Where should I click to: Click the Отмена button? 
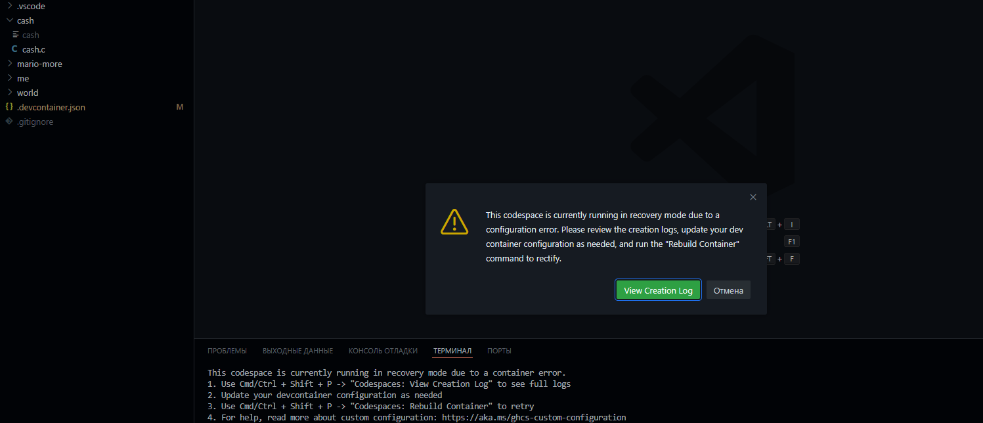click(x=728, y=290)
